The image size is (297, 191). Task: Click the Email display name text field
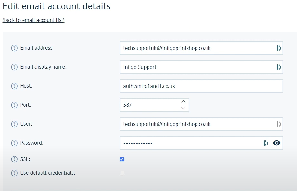196,67
